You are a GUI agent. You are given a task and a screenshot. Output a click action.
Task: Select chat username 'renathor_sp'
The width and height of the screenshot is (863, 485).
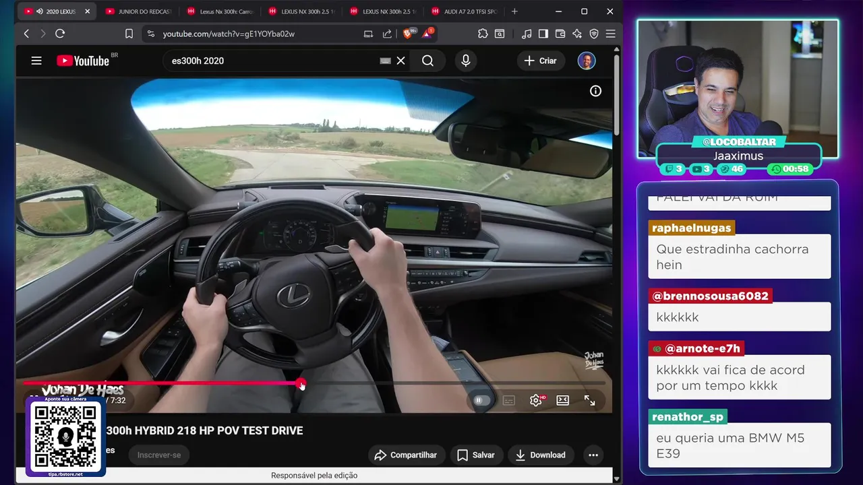[688, 417]
